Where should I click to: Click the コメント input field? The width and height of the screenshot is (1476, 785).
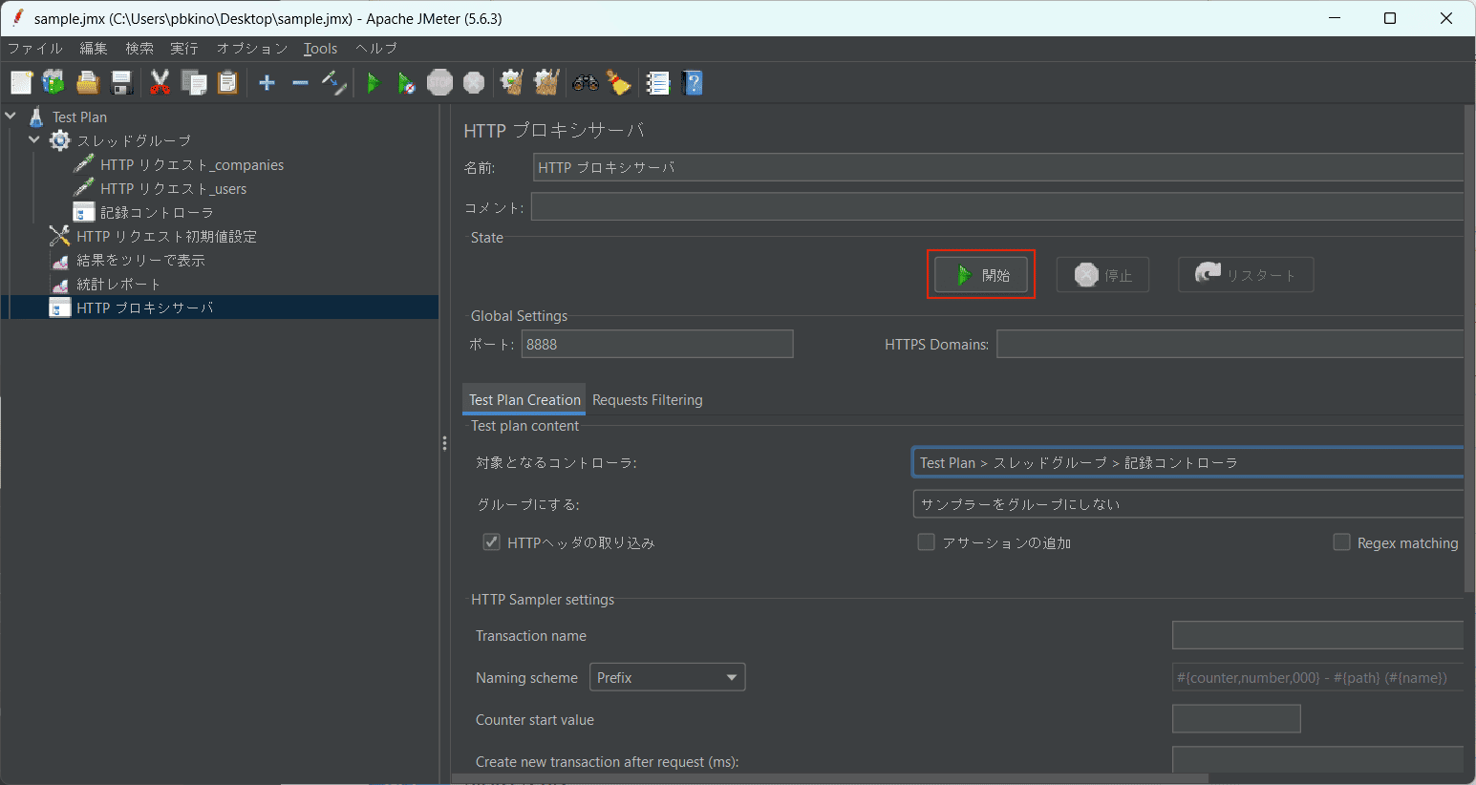point(997,207)
